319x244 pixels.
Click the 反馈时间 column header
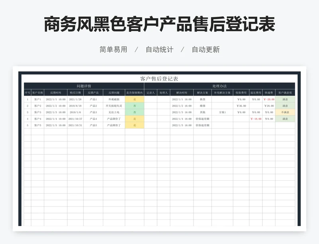click(x=55, y=93)
